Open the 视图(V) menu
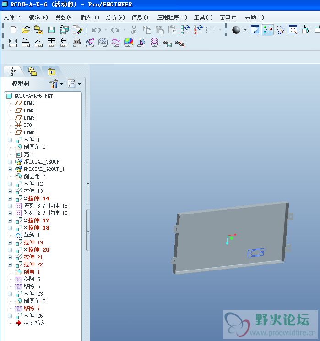320x341 pixels. tap(64, 17)
